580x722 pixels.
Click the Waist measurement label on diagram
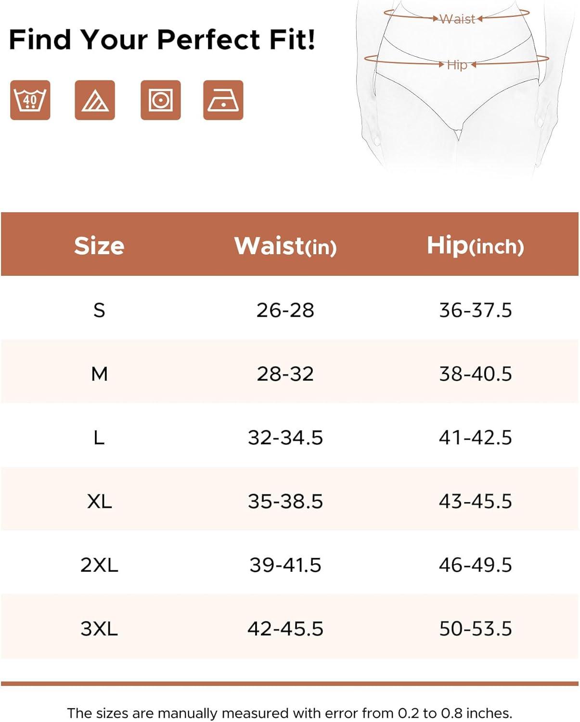[x=457, y=19]
